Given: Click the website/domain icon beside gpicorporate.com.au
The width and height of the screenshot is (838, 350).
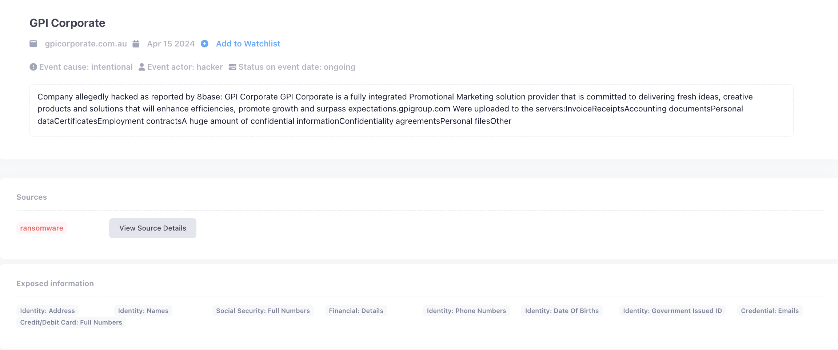Looking at the screenshot, I should [33, 43].
